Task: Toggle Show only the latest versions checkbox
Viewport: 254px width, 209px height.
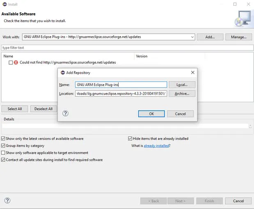Action: [3, 139]
